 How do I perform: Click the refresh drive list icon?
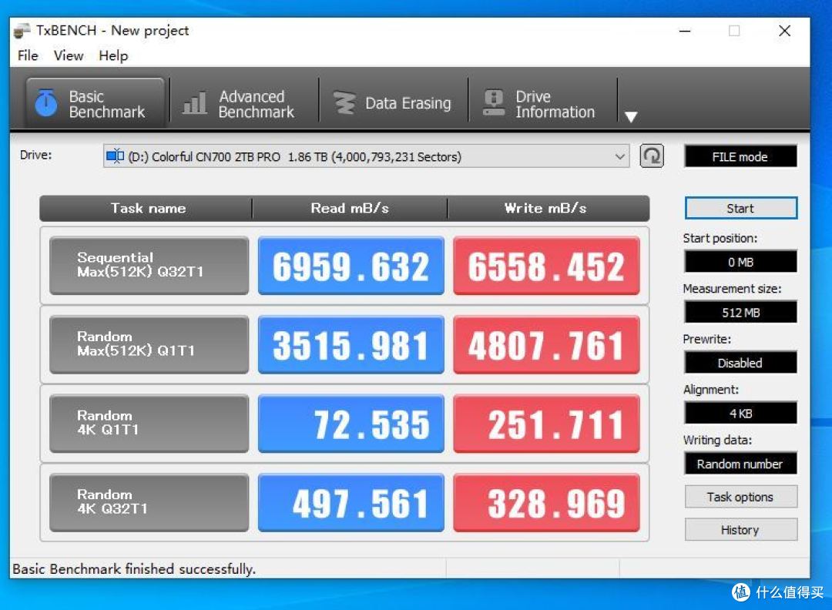652,156
